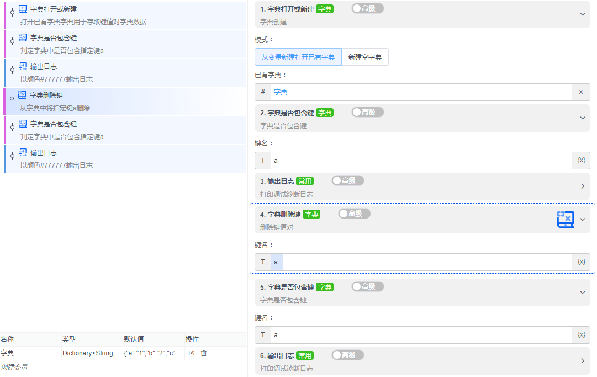Select the 字典打开或新建 step icon
The height and width of the screenshot is (377, 597).
tap(22, 8)
